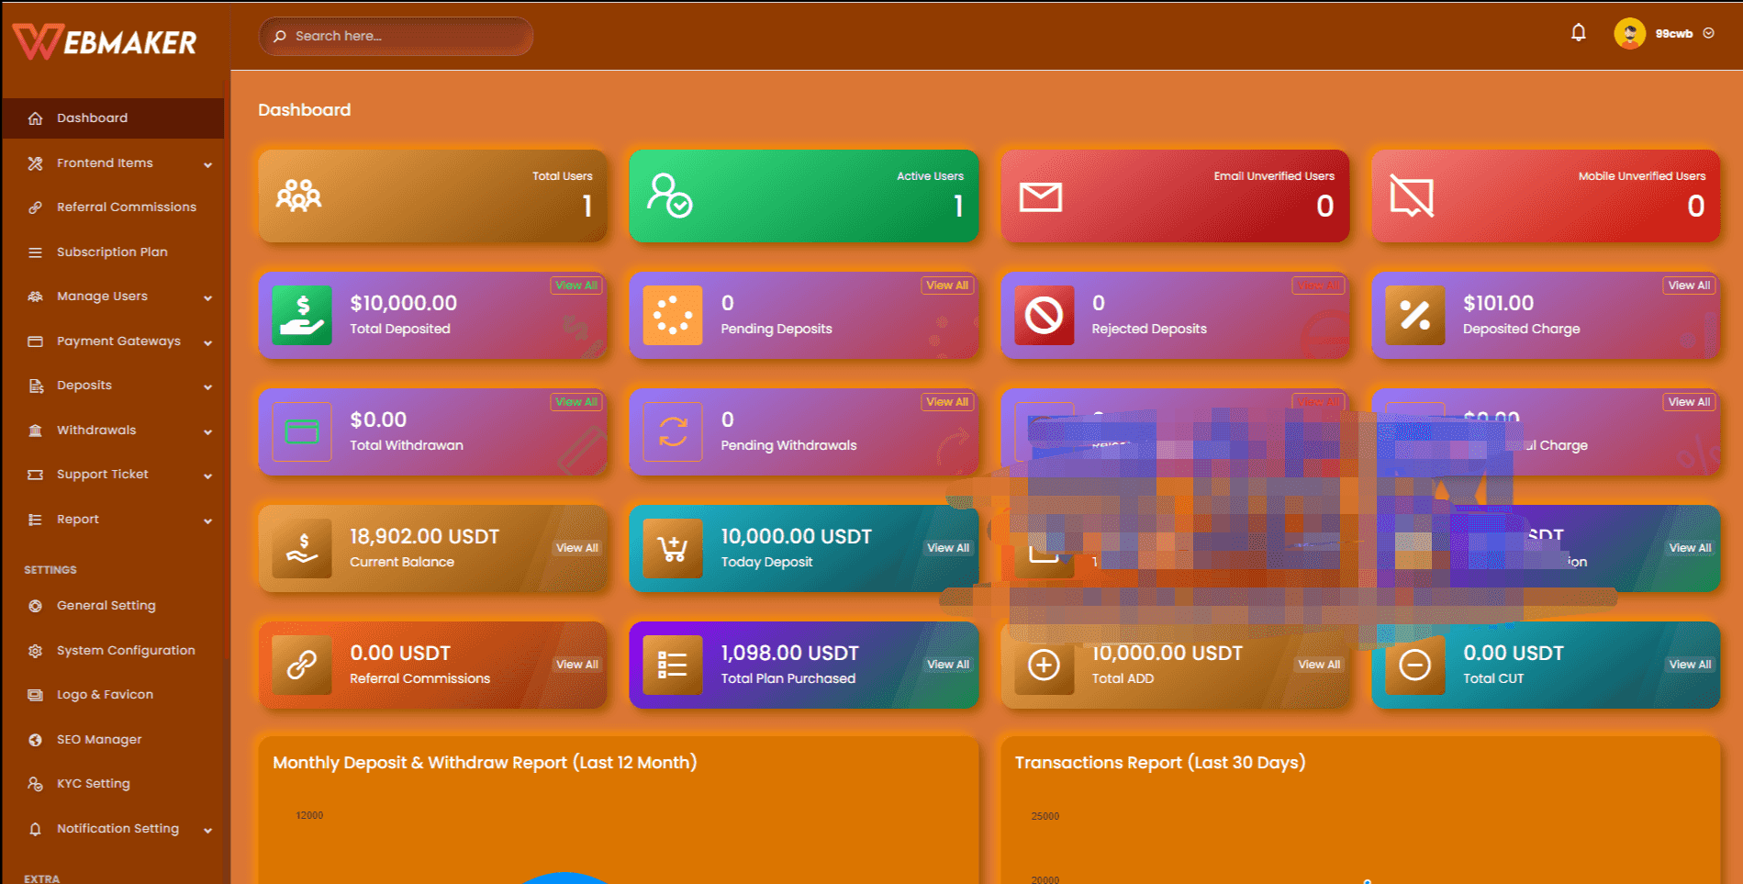Click the notification bell icon
Image resolution: width=1743 pixels, height=884 pixels.
tap(1578, 33)
